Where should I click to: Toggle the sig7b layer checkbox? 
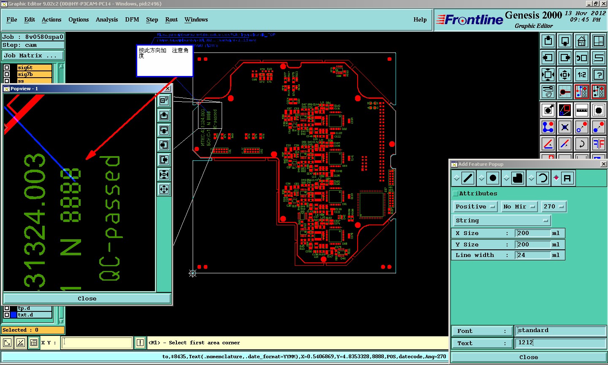[x=7, y=74]
